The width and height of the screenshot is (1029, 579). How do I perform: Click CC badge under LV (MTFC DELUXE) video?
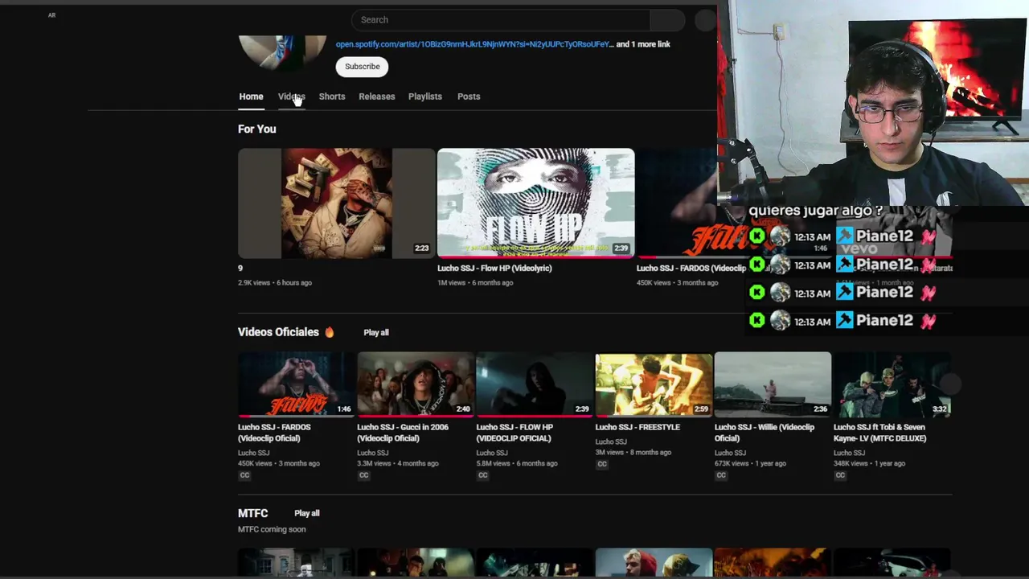[839, 475]
